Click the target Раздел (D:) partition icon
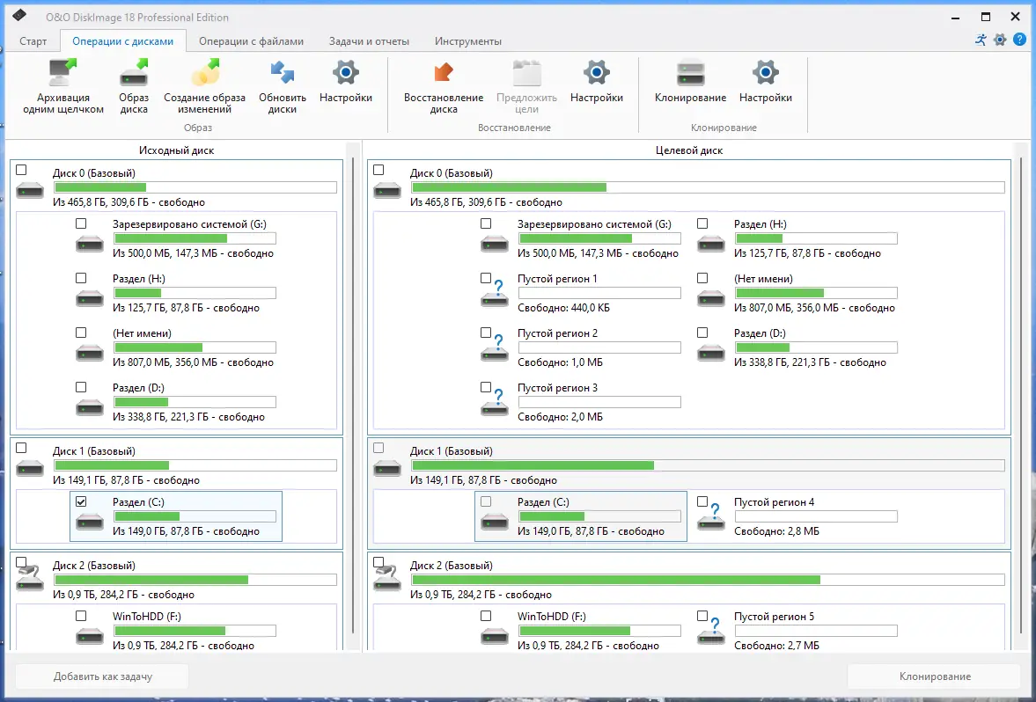The image size is (1036, 702). 711,353
